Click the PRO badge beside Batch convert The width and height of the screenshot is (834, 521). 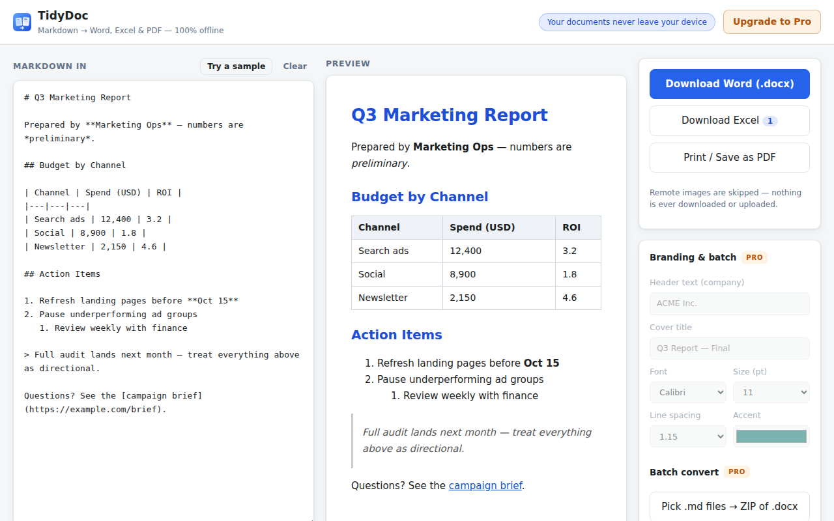[737, 472]
